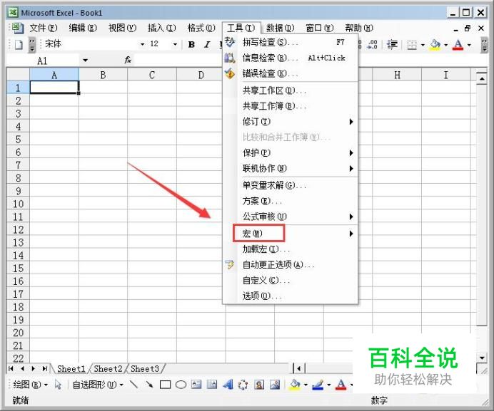Open the Borders dropdown arrow
The image size is (494, 411).
coord(423,45)
